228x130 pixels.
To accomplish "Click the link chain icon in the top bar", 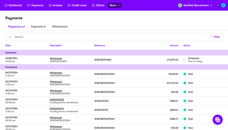I will pos(218,5).
